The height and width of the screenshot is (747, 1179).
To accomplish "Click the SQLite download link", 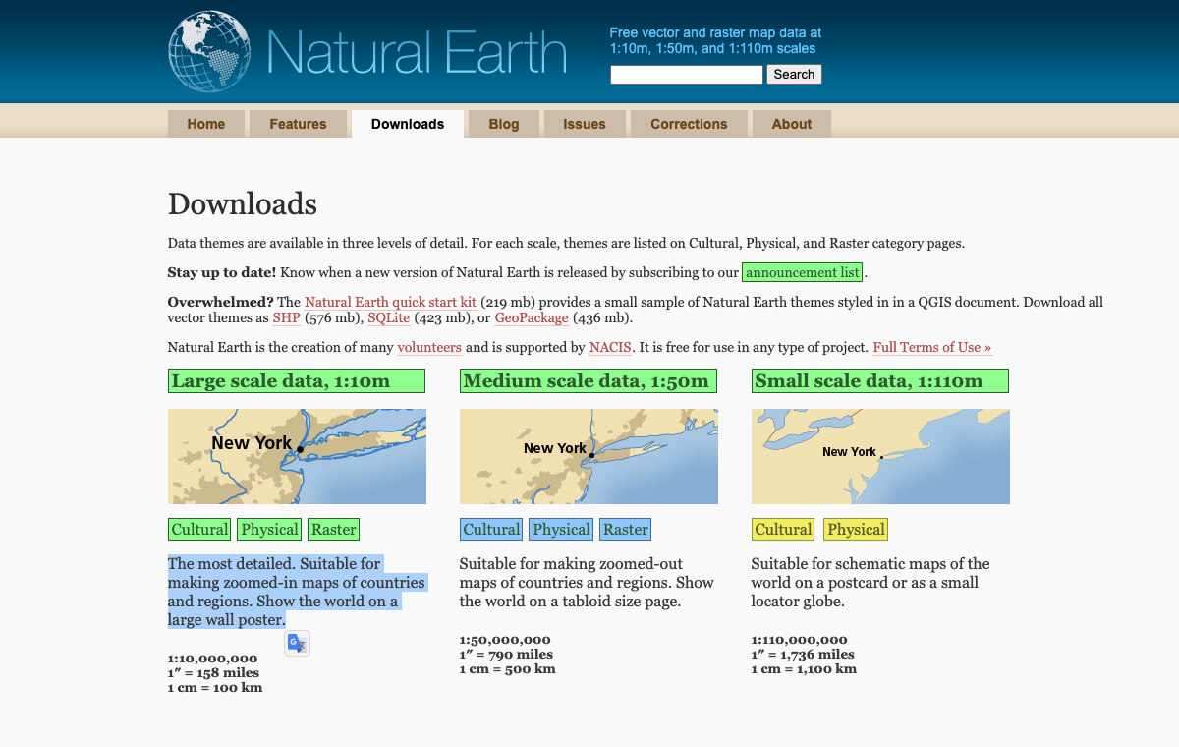I will [389, 318].
